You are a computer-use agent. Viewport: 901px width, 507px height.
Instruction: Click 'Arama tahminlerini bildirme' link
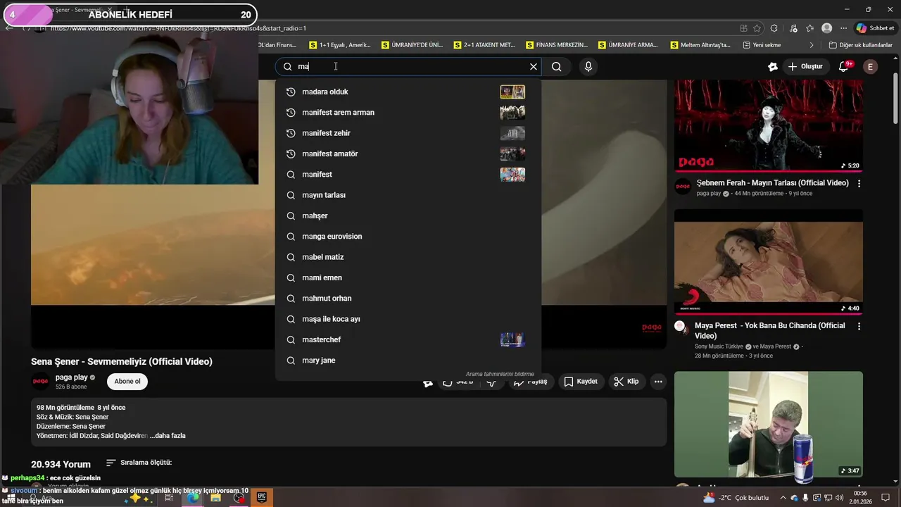[500, 375]
